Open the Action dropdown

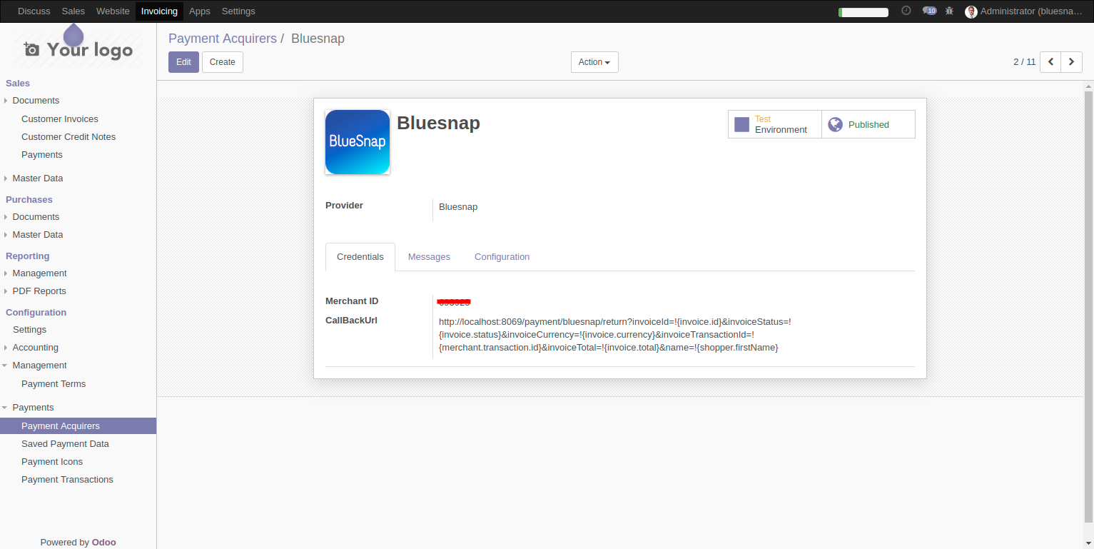[x=594, y=62]
